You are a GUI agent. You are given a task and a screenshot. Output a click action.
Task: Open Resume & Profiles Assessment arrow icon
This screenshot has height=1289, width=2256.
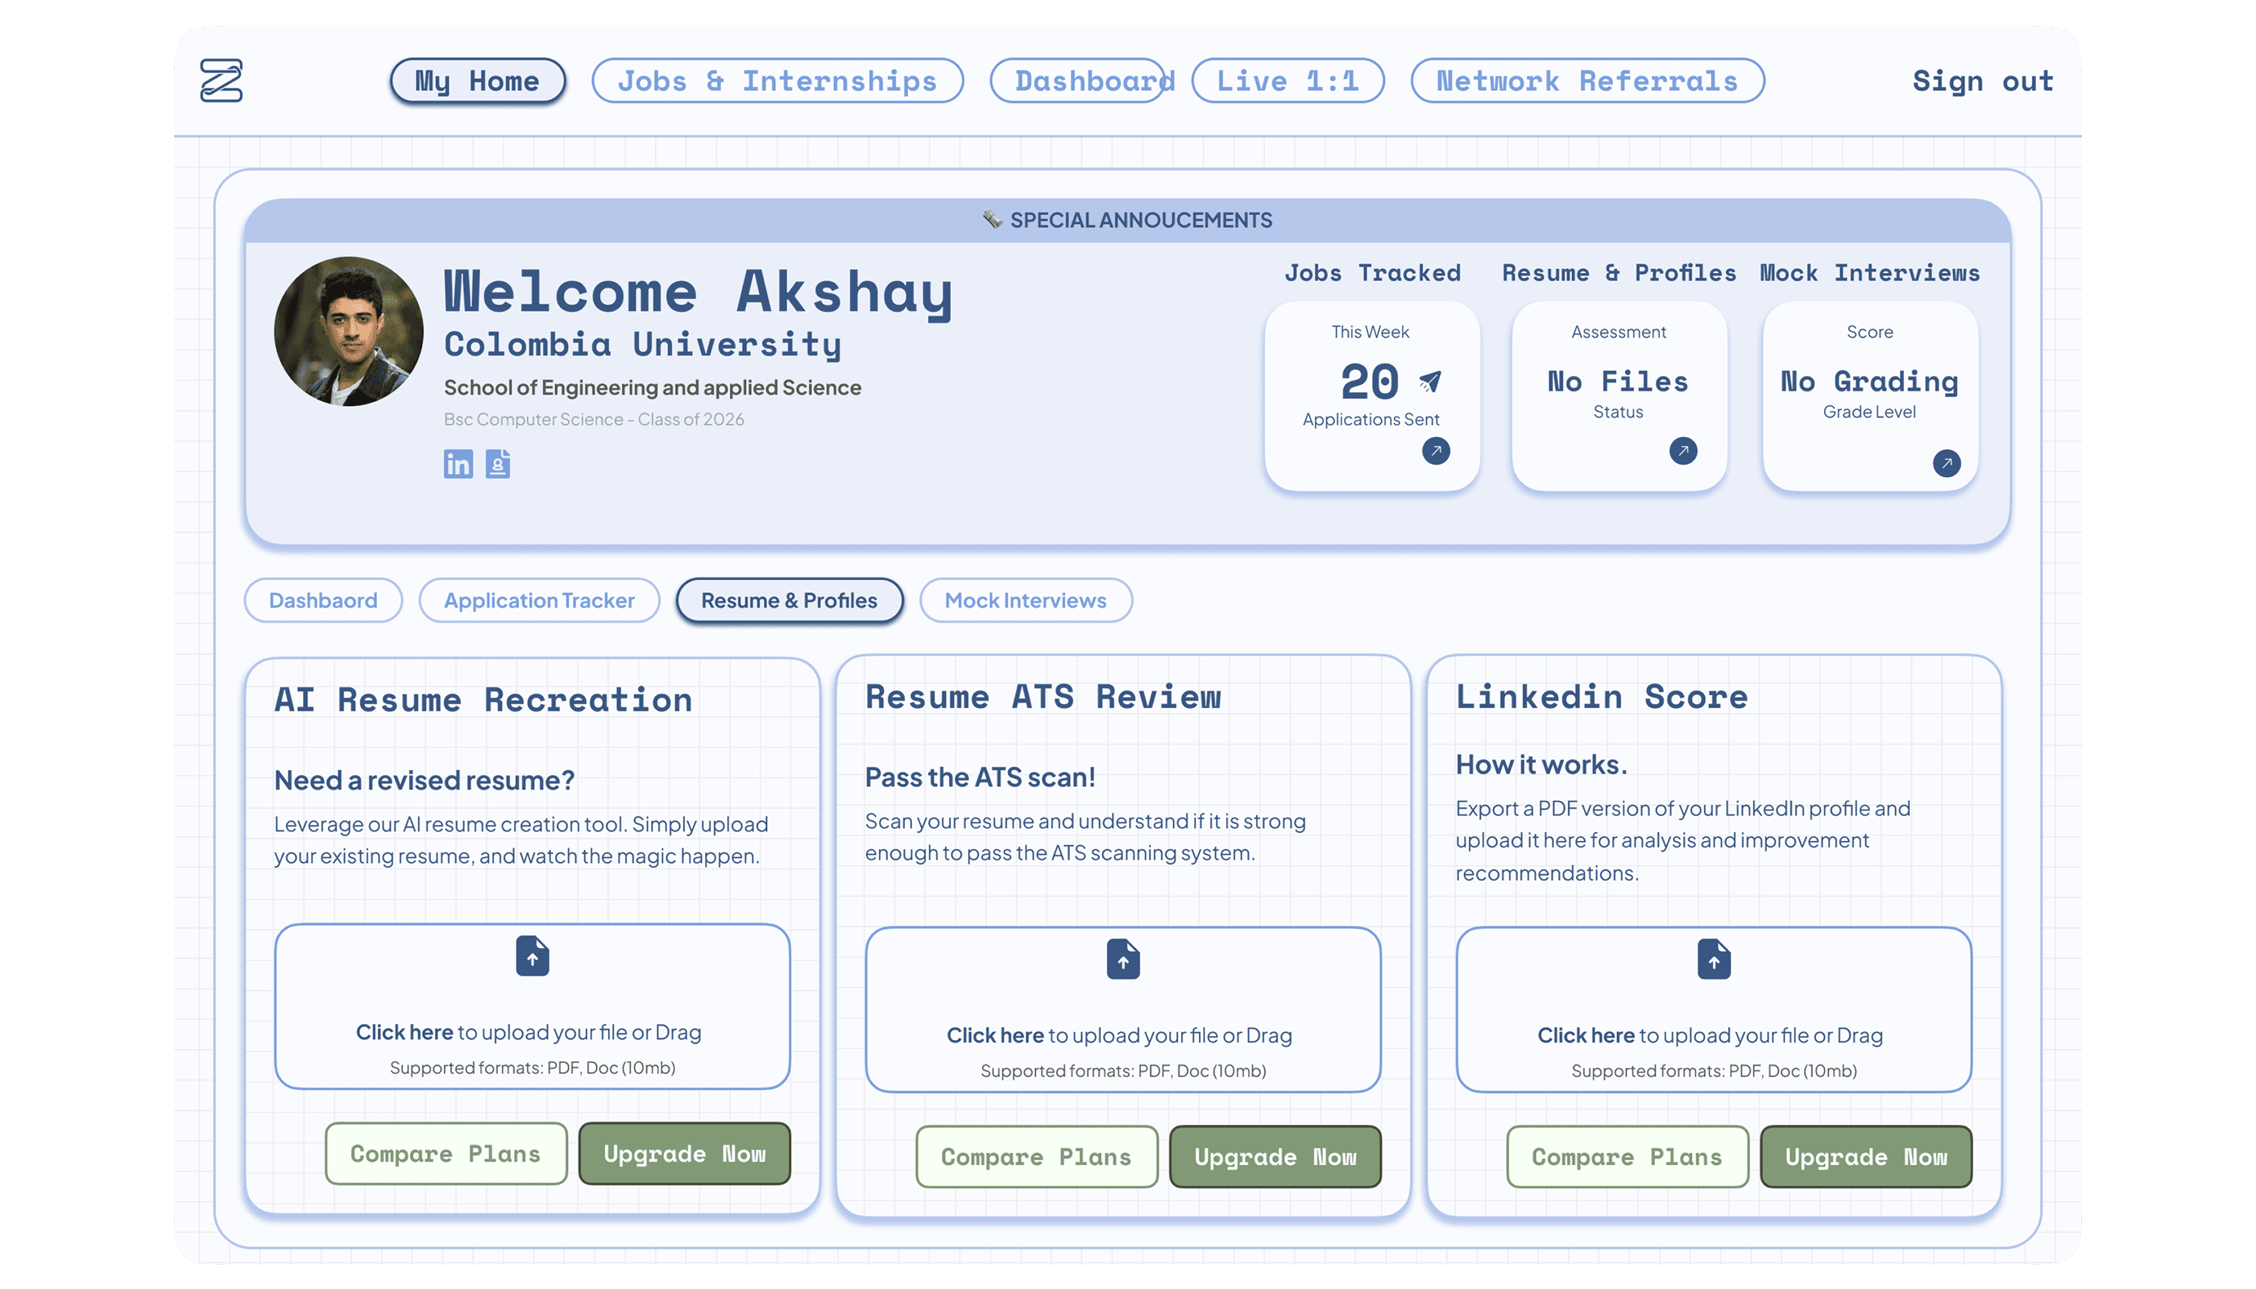click(x=1682, y=450)
